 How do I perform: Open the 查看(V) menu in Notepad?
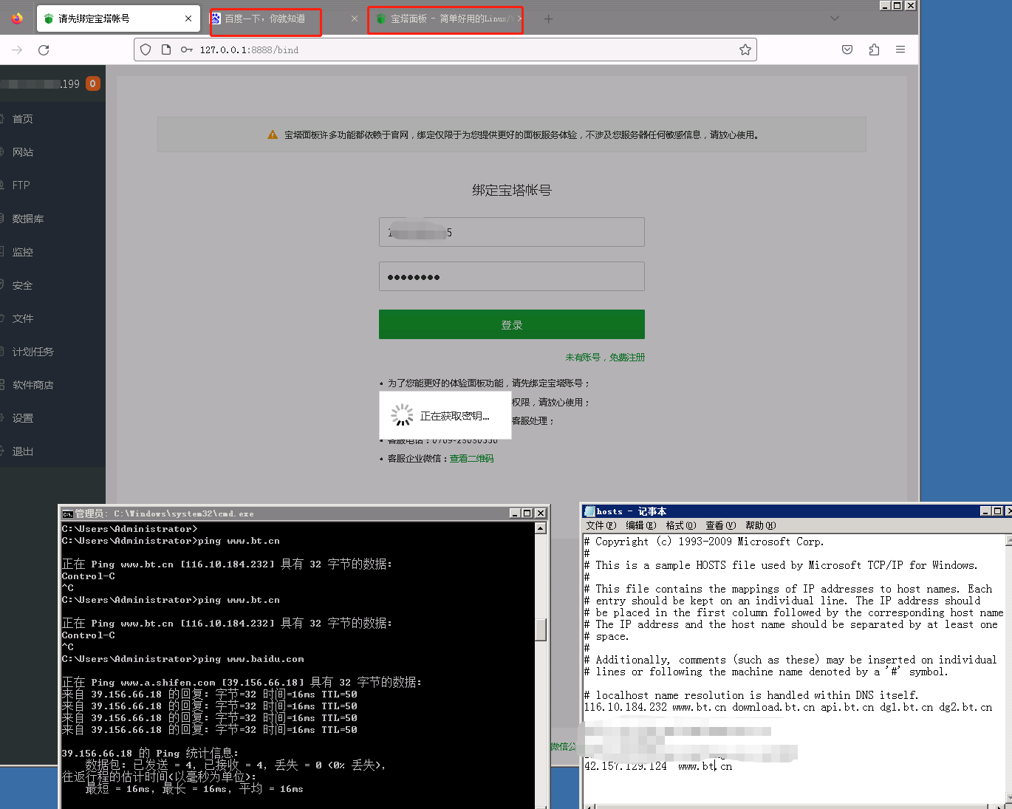720,525
